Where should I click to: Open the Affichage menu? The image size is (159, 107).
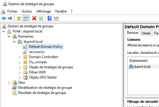44,11
